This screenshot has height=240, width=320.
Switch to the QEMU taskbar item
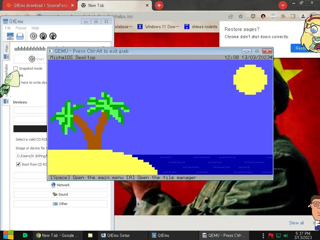click(x=224, y=235)
